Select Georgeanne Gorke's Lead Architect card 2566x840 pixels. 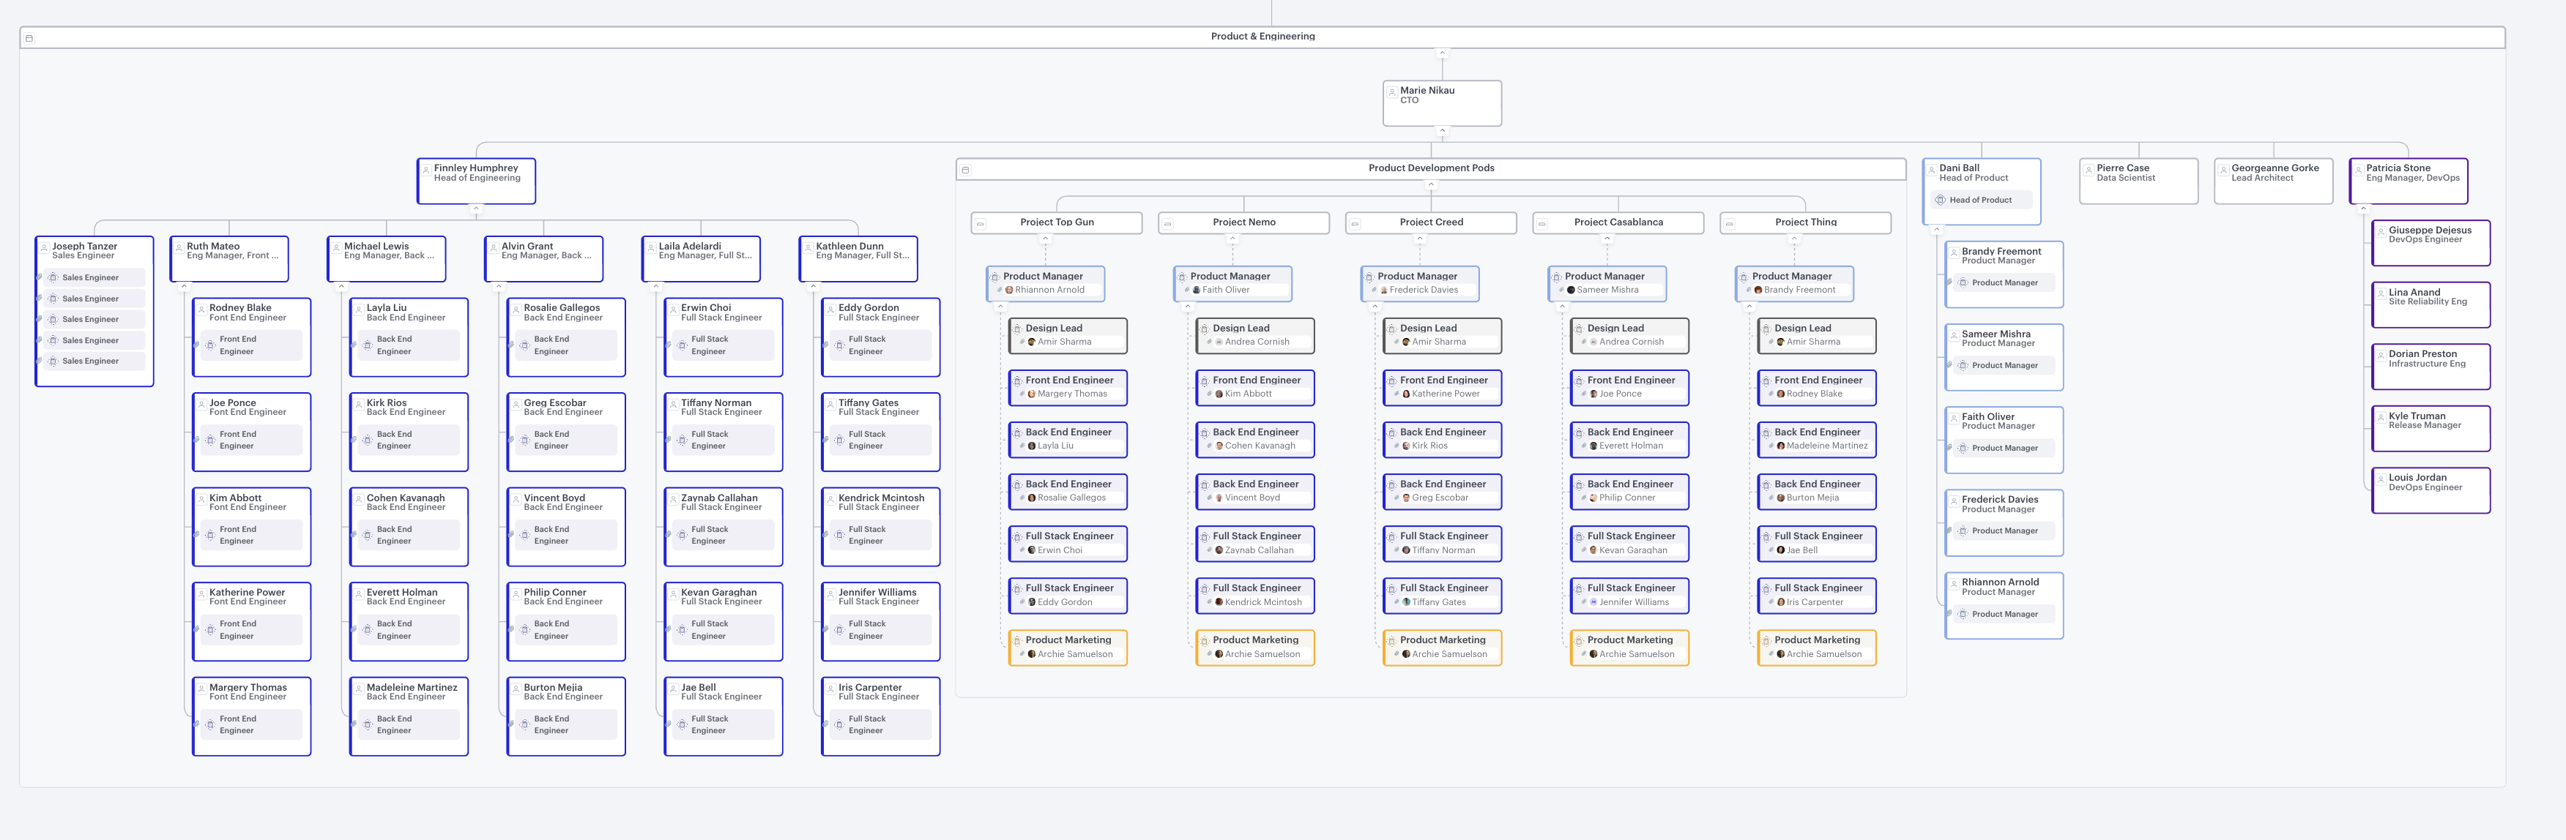tap(2273, 181)
